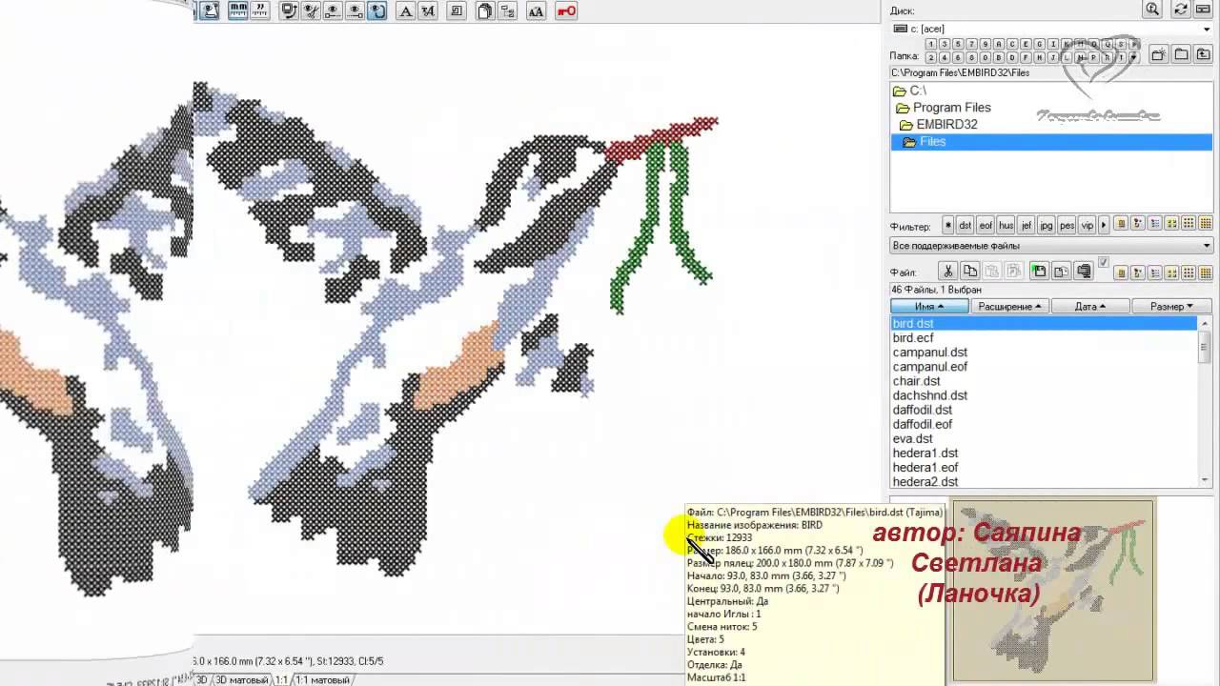The height and width of the screenshot is (686, 1220).
Task: Click the new folder icon
Action: 1158,54
